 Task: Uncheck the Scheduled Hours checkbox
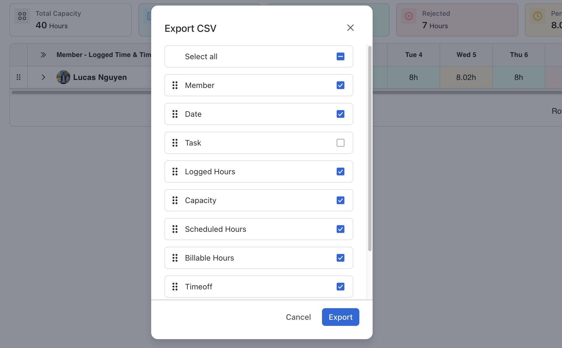click(341, 229)
